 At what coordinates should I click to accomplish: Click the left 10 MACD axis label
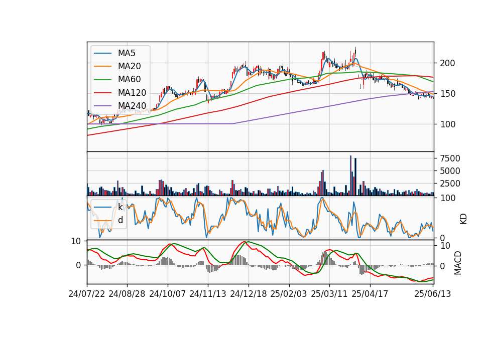click(x=76, y=241)
